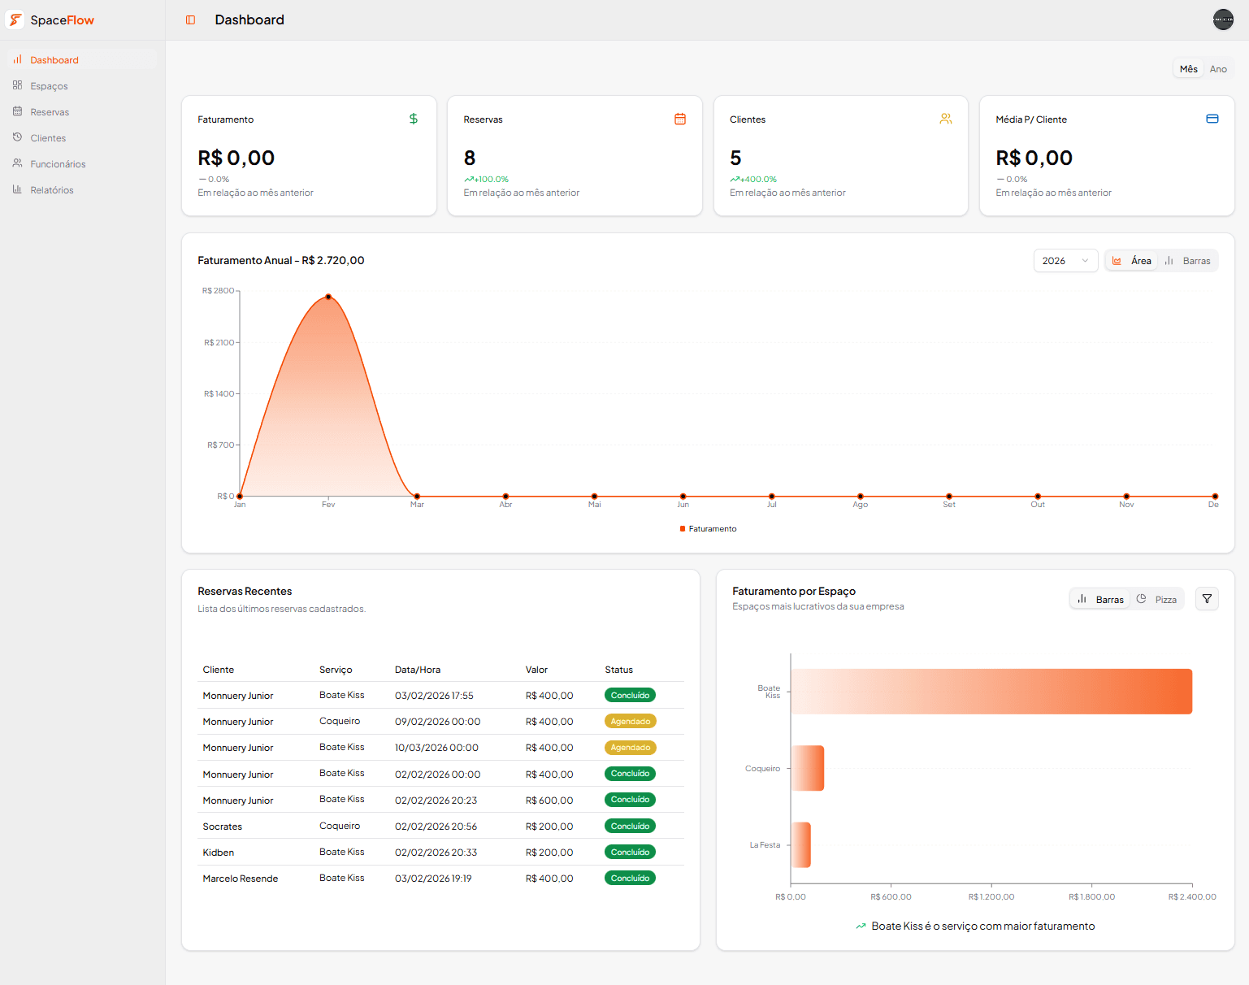Image resolution: width=1249 pixels, height=985 pixels.
Task: Open the filter icon on Faturamento por Espaço
Action: (x=1207, y=598)
